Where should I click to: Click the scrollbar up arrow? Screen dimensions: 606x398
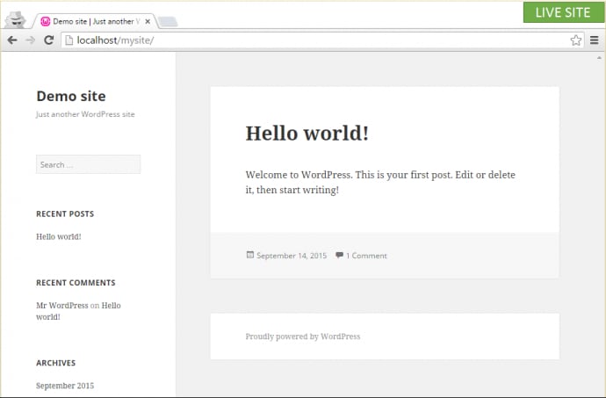[599, 58]
